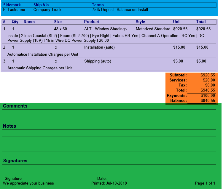The width and height of the screenshot is (223, 189).
Task: Select We appreciate your business text
Action: click(28, 183)
